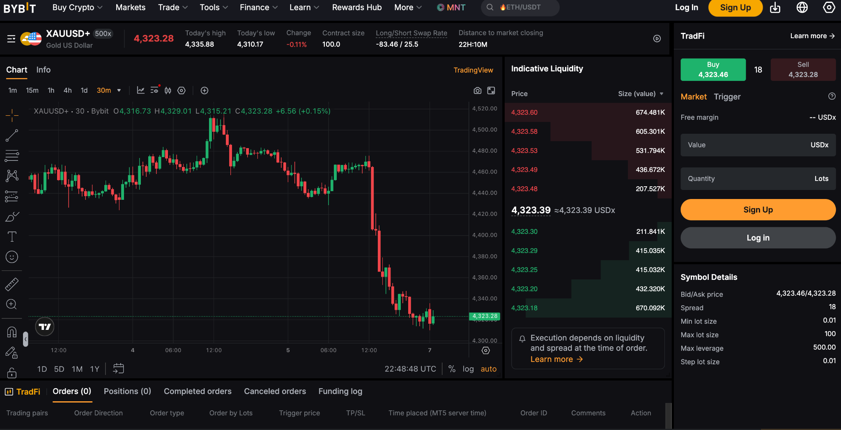Screen dimensions: 841x430
Task: Toggle stay in drawing mode
Action: click(12, 352)
